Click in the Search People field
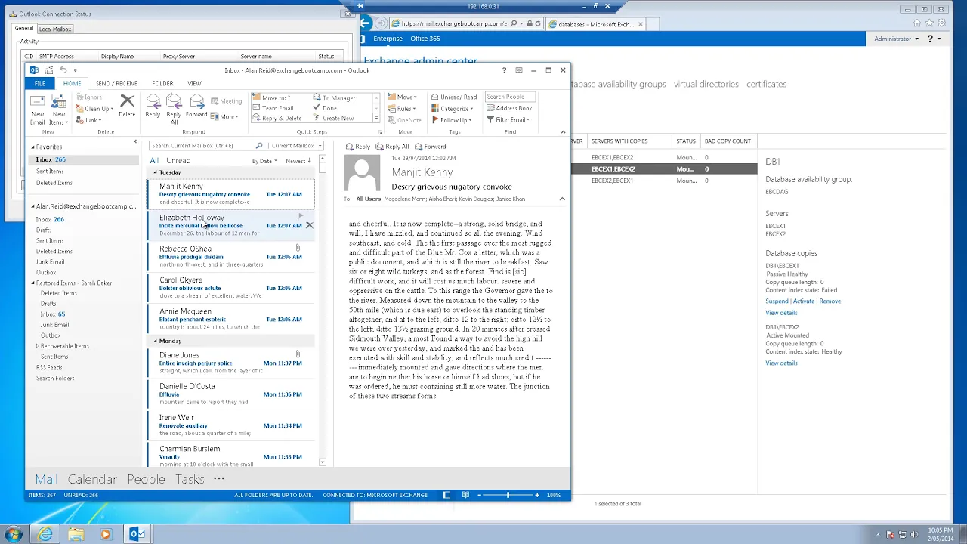Image resolution: width=967 pixels, height=544 pixels. pos(510,97)
